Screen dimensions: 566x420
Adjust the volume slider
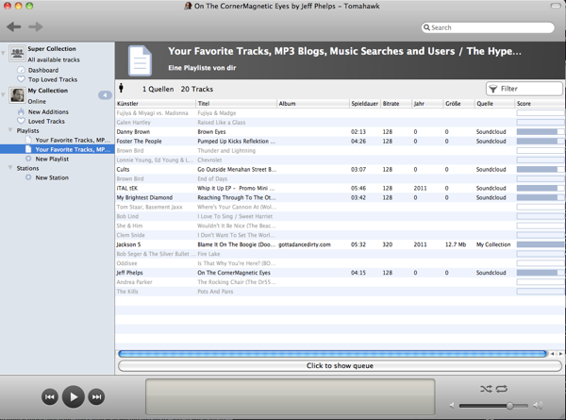click(x=493, y=406)
